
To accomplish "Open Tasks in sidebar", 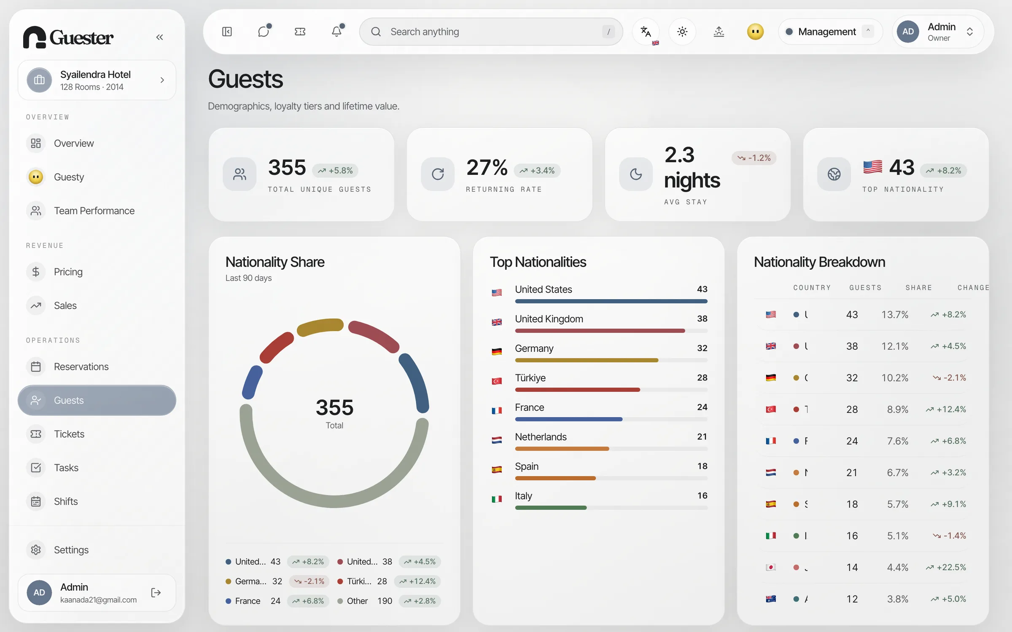I will click(x=97, y=468).
